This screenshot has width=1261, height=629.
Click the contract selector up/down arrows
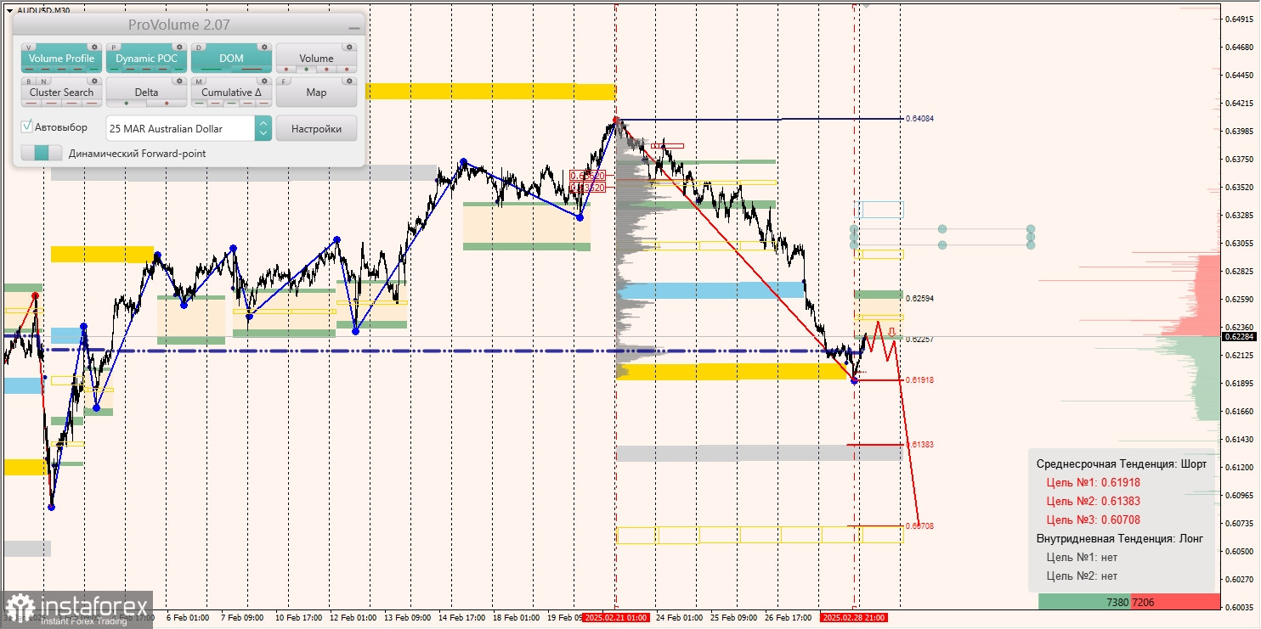[263, 128]
